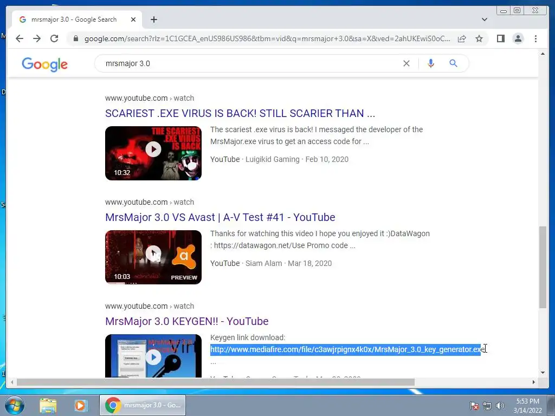The height and width of the screenshot is (416, 555).
Task: Open SCARIEST .EXE VIRUS IS BACK result
Action: pos(240,113)
